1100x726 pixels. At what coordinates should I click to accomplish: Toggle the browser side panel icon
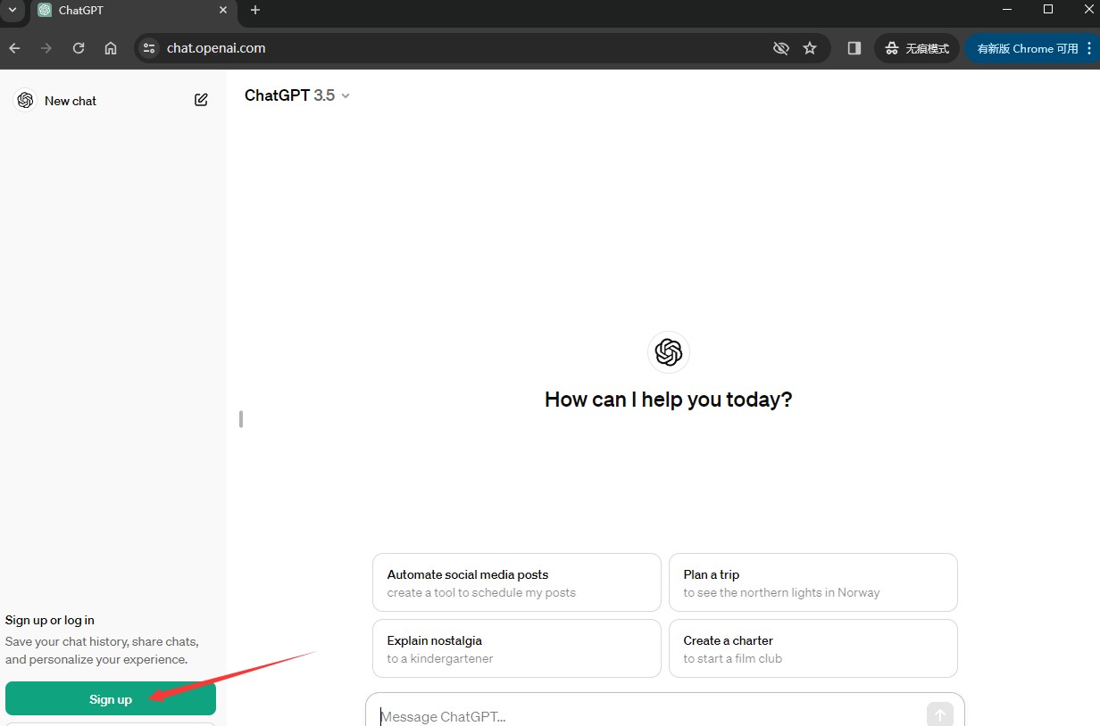(854, 48)
